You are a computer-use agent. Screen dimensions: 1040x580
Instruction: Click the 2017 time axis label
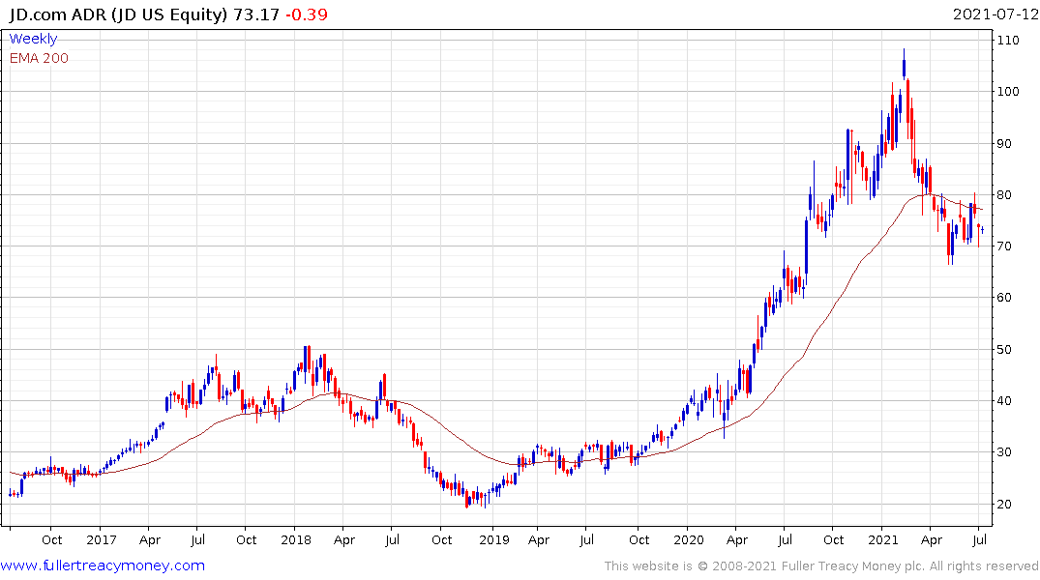(x=101, y=540)
